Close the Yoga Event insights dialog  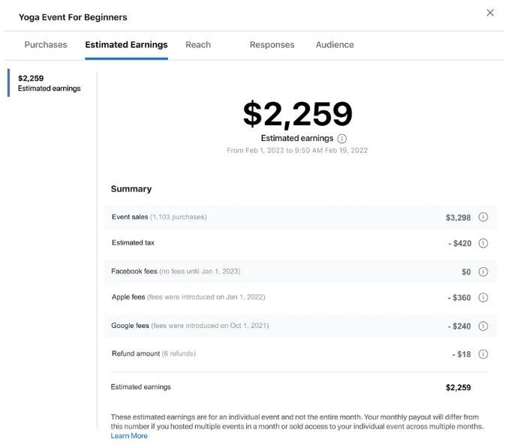click(490, 13)
